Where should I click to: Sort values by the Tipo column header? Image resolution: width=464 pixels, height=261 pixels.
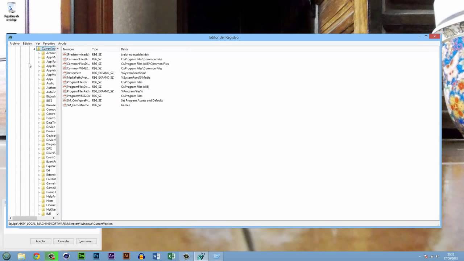point(105,49)
